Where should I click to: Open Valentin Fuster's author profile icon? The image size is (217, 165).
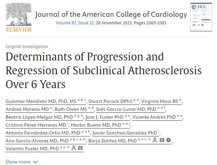click(x=74, y=149)
